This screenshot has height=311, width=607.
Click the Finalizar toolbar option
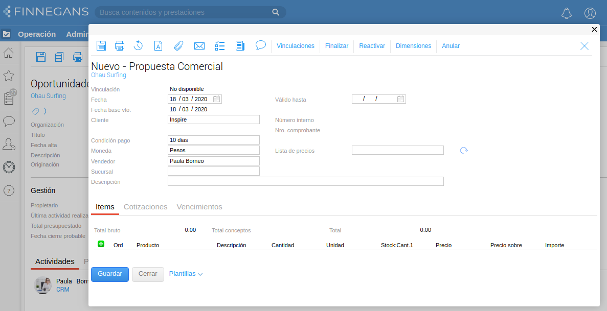click(336, 46)
